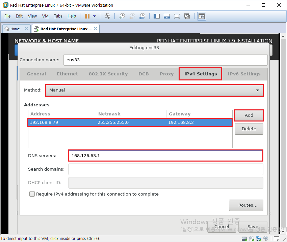Open the File menu

[x=7, y=16]
